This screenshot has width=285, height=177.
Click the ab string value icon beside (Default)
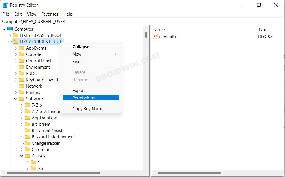(155, 37)
